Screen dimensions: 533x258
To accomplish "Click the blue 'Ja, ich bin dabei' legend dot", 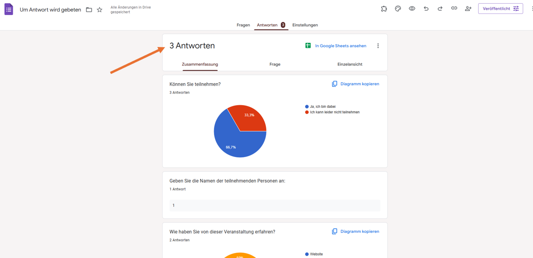I will (307, 106).
